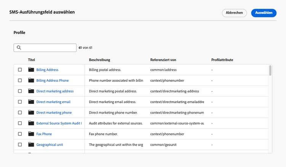Click the table's vertical scrollbar
286x167 pixels.
point(270,71)
